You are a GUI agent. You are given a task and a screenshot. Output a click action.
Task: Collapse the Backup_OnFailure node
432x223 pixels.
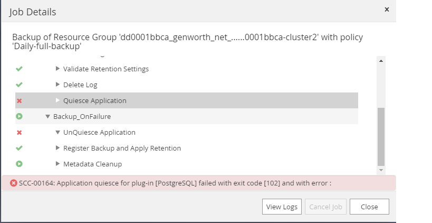48,116
